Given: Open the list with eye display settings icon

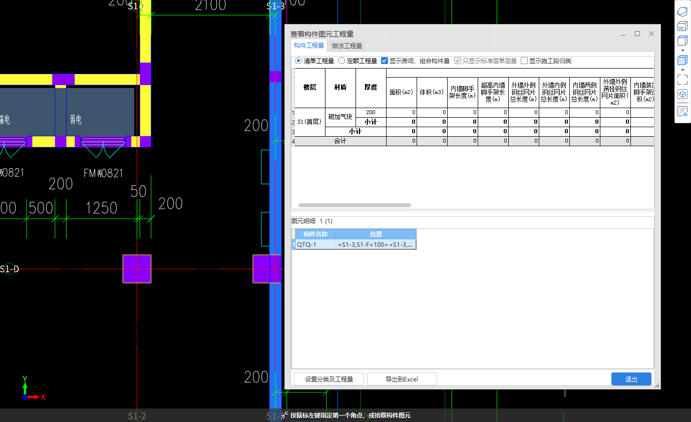Looking at the screenshot, I should pos(682,111).
